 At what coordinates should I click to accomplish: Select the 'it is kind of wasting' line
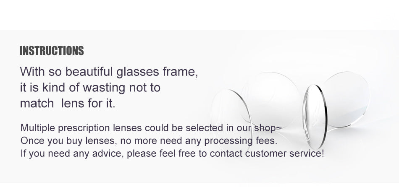[x=90, y=88]
